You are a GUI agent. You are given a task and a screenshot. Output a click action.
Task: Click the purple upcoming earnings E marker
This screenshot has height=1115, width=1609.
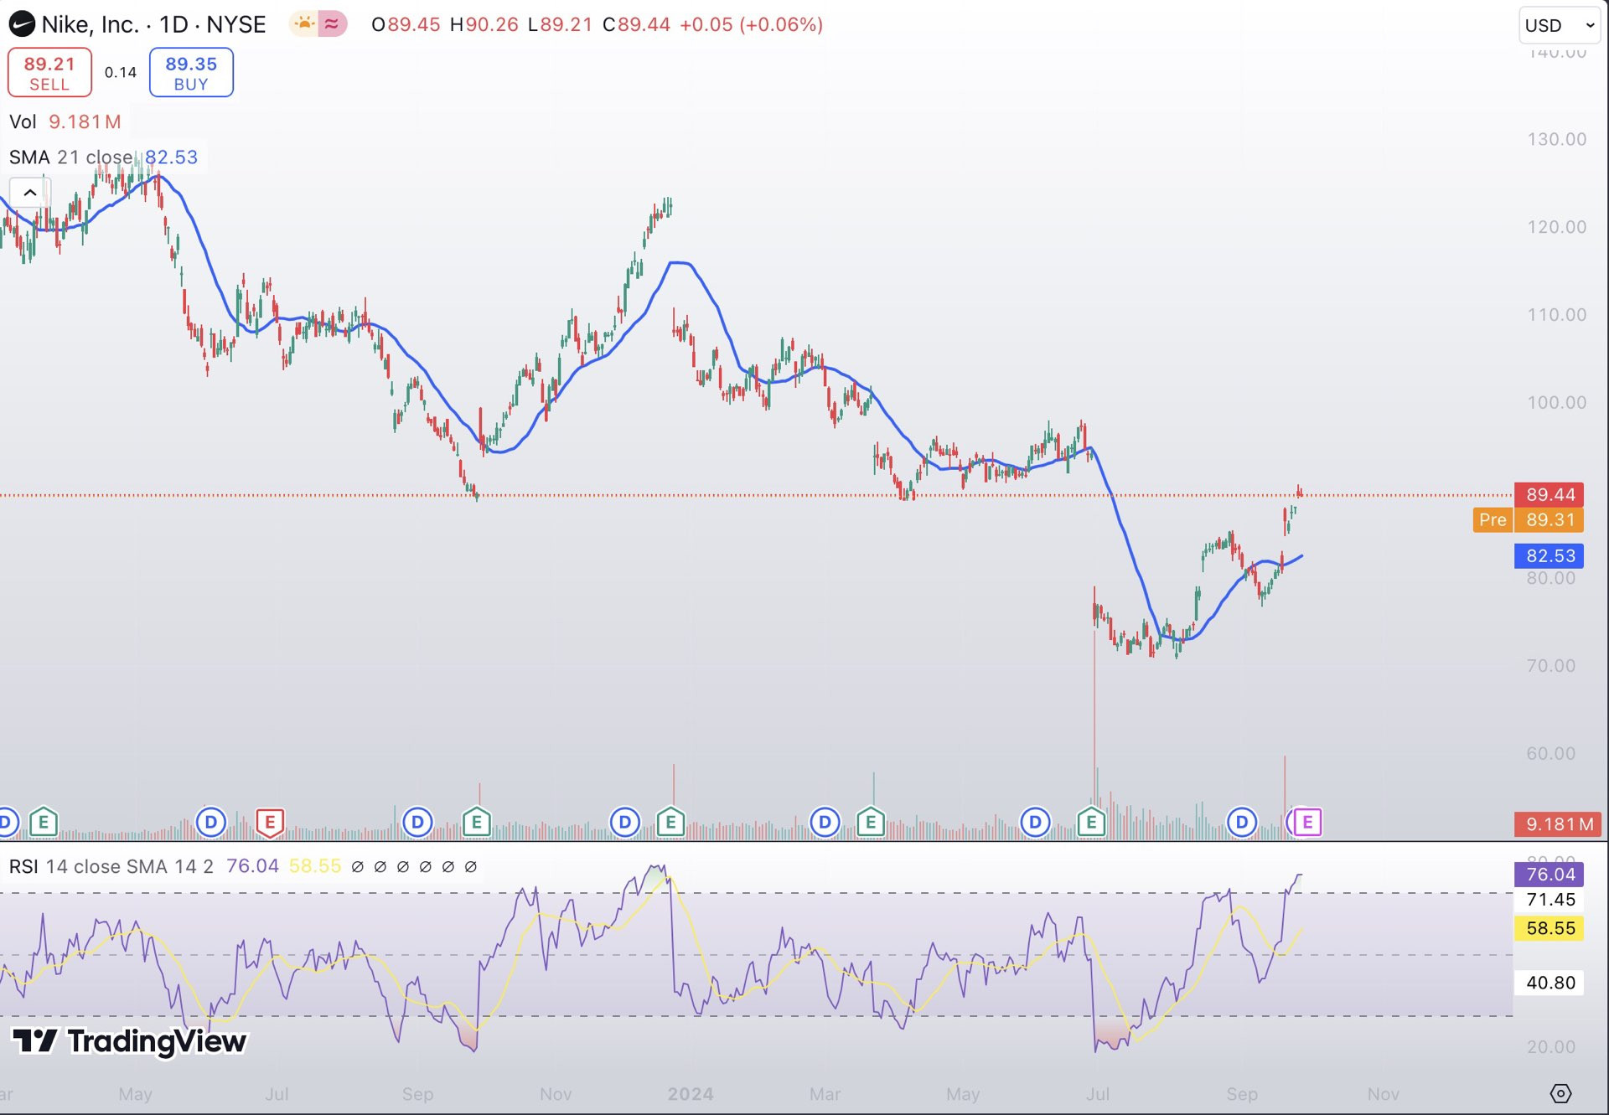point(1307,823)
